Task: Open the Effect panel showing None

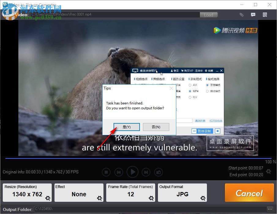Action: [x=79, y=194]
